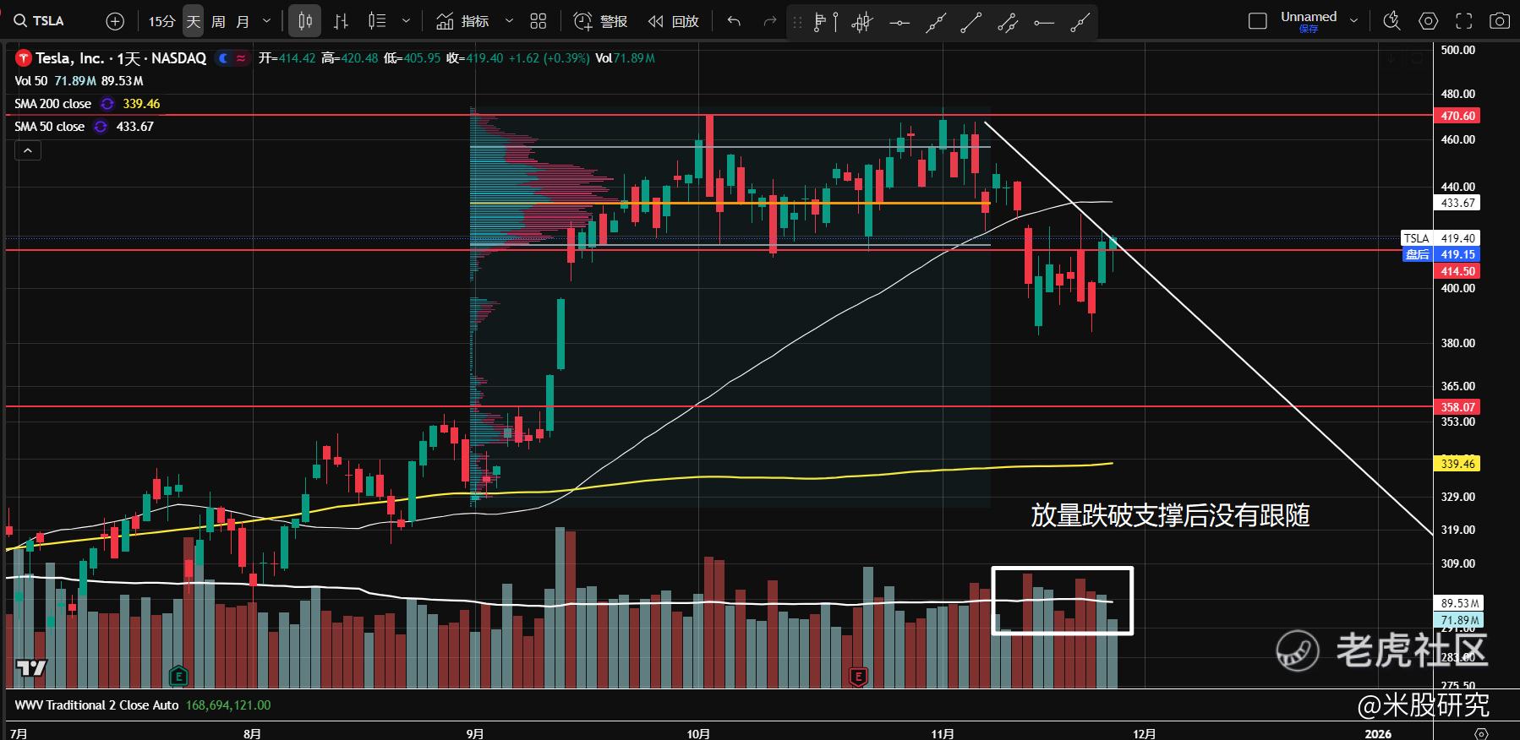
Task: Click the SMA 50 refresh status icon
Action: 101,127
